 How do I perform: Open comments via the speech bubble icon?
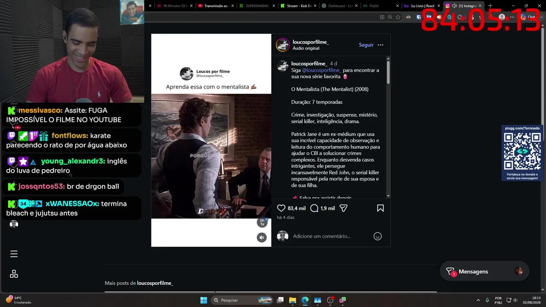pyautogui.click(x=314, y=208)
